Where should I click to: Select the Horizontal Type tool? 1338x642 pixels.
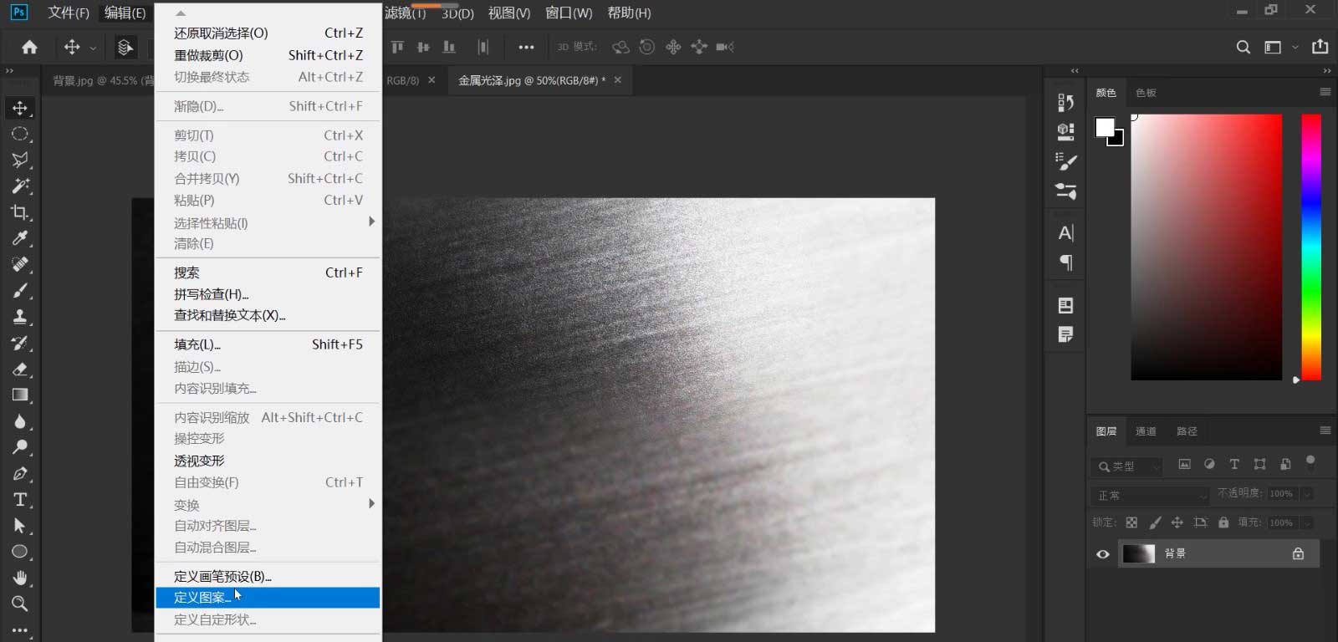click(20, 499)
